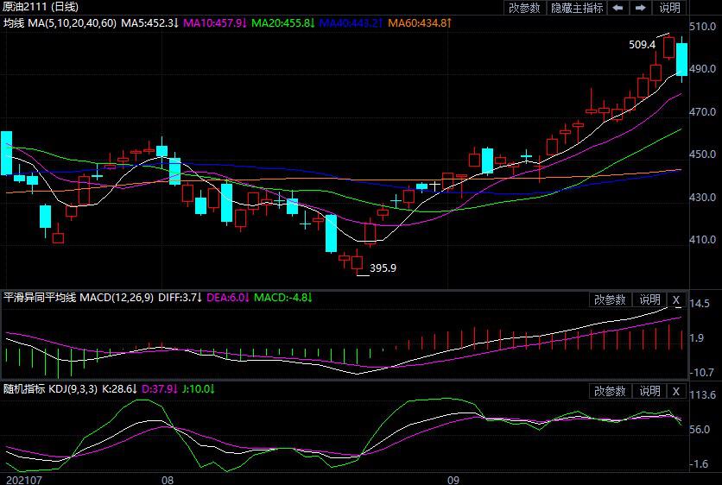This screenshot has height=485, width=722.
Task: Close the KDJ indicator panel
Action: (676, 391)
